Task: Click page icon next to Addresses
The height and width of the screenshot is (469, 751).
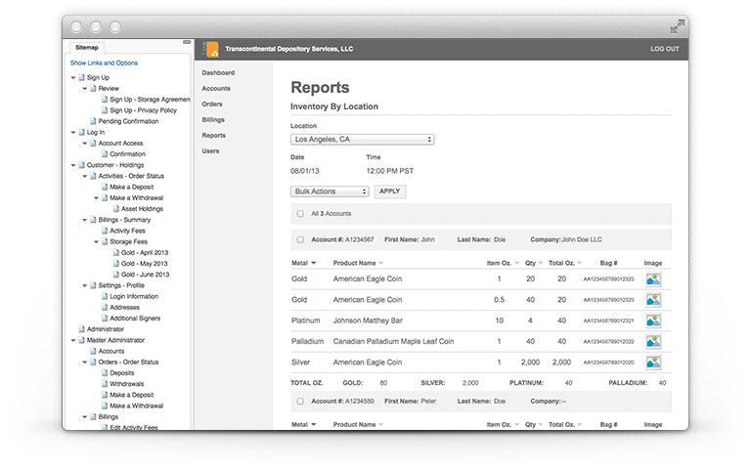Action: [105, 307]
